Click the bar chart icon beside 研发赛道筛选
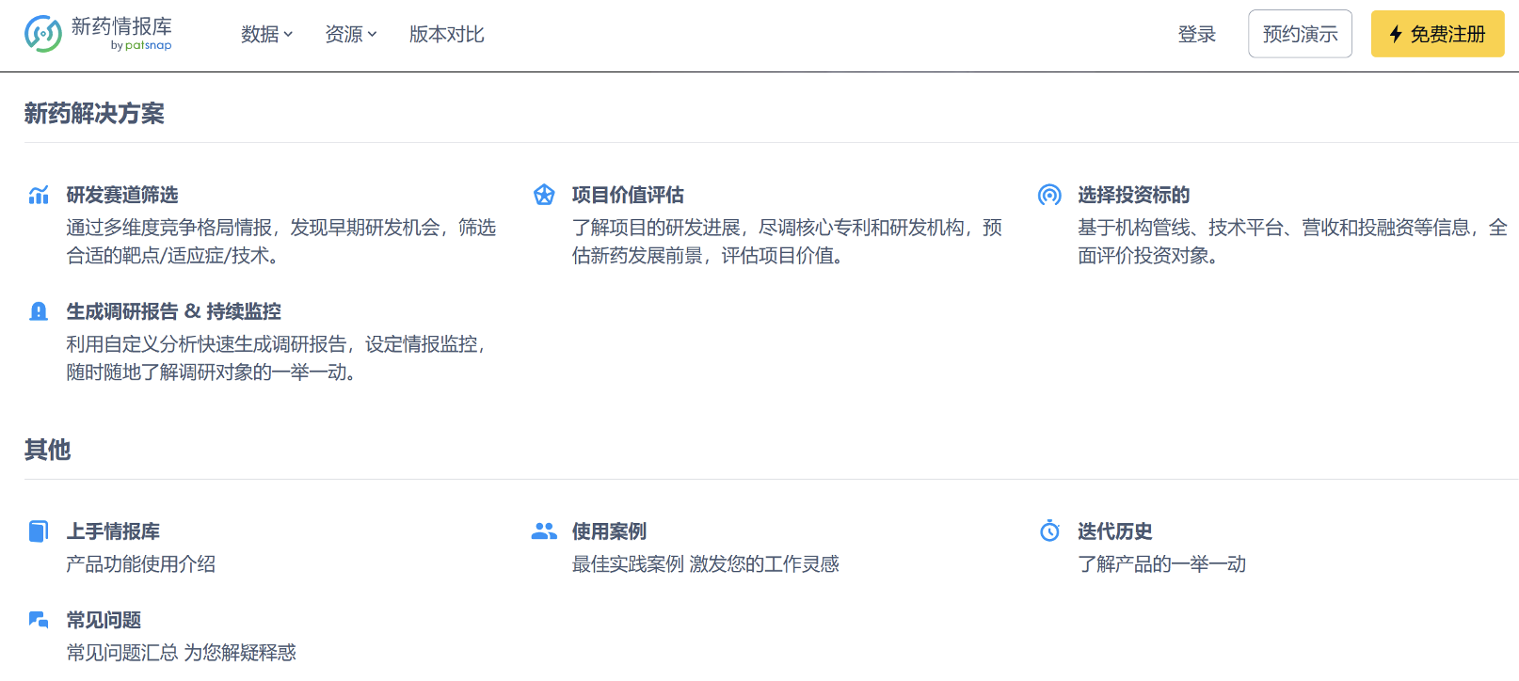This screenshot has height=681, width=1519. click(39, 195)
